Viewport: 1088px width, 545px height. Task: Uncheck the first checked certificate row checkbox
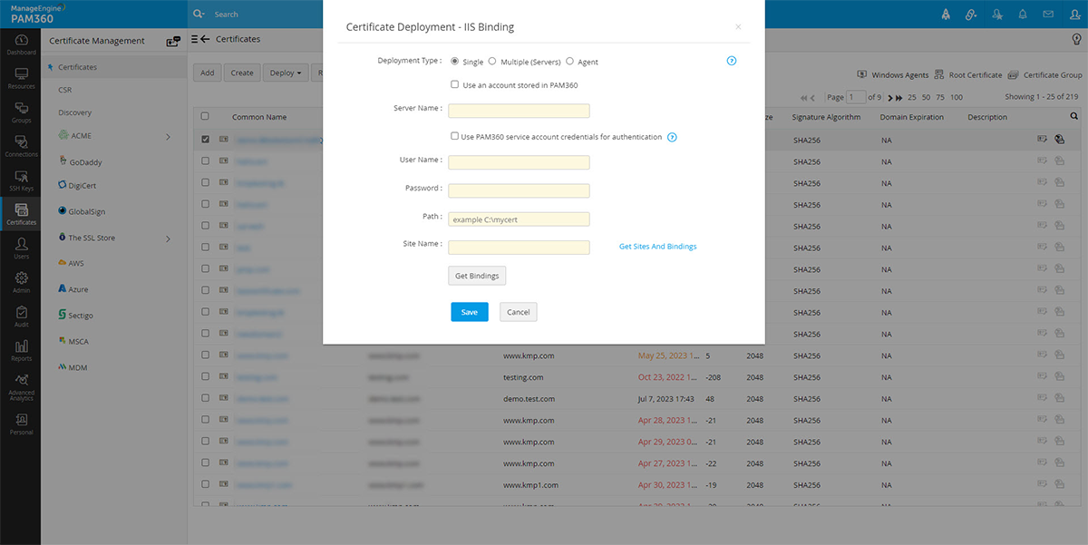[x=205, y=140]
